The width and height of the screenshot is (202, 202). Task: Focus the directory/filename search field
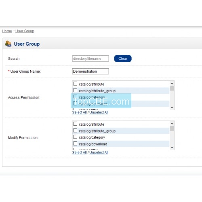coord(90,59)
